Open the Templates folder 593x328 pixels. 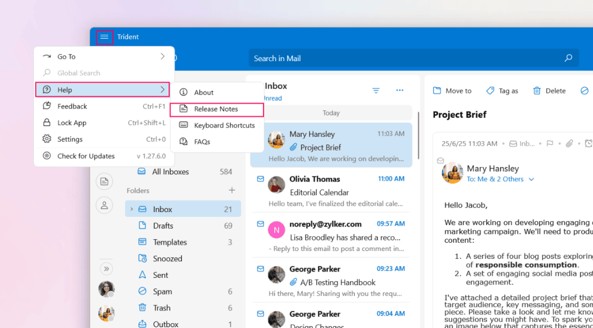click(x=183, y=242)
